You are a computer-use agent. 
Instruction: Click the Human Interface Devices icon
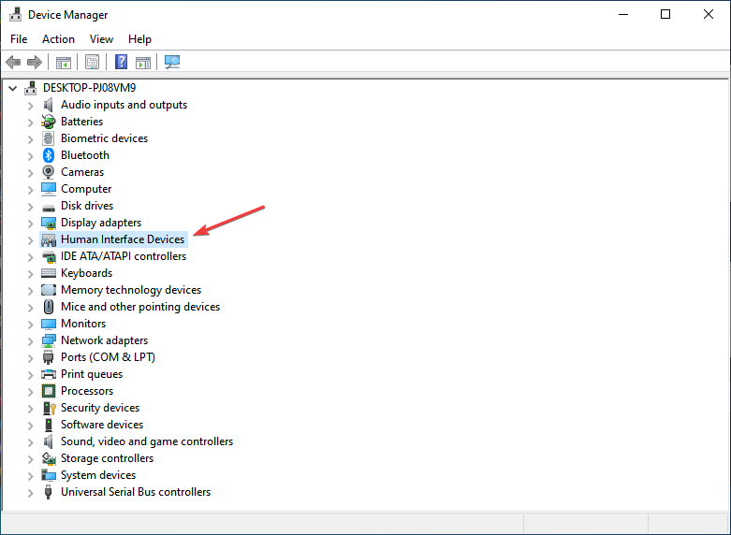tap(49, 239)
